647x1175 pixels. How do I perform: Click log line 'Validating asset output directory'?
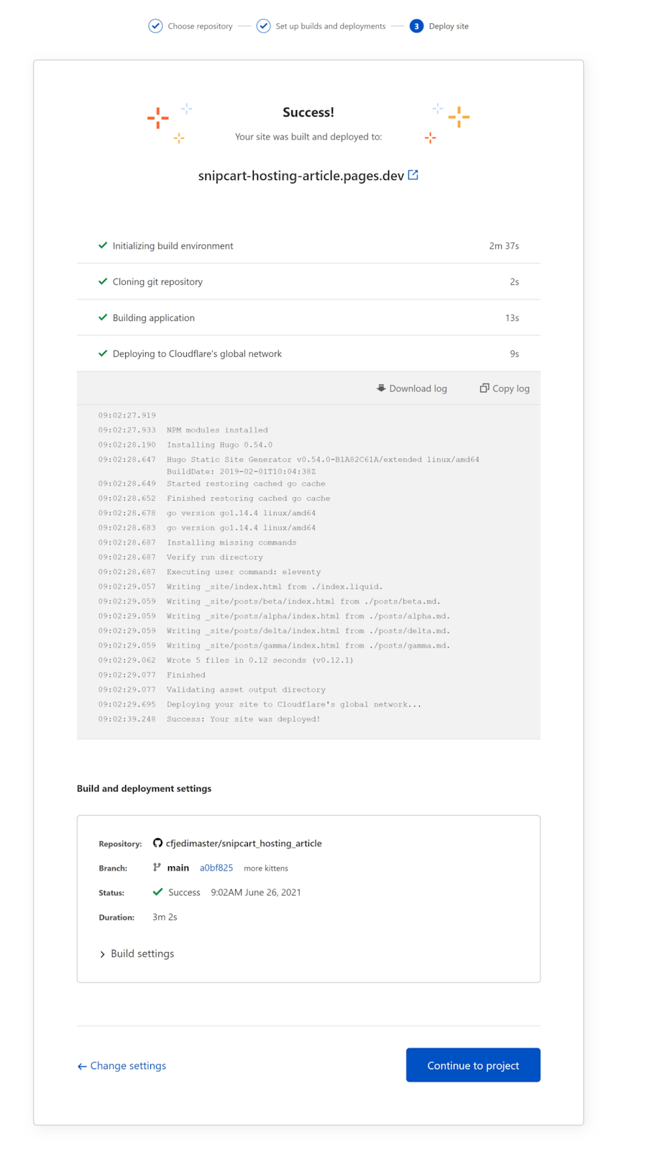point(246,690)
